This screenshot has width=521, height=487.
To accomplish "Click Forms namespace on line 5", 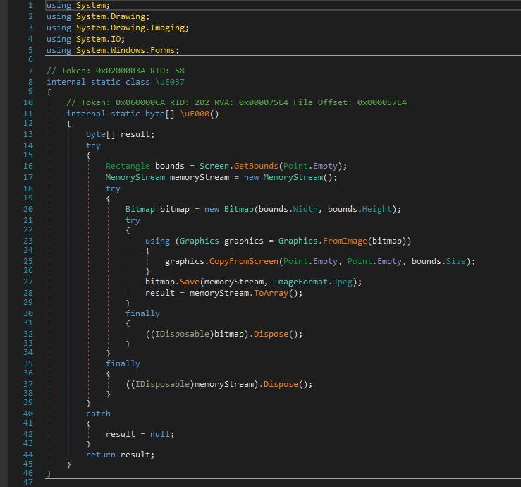I will (162, 50).
